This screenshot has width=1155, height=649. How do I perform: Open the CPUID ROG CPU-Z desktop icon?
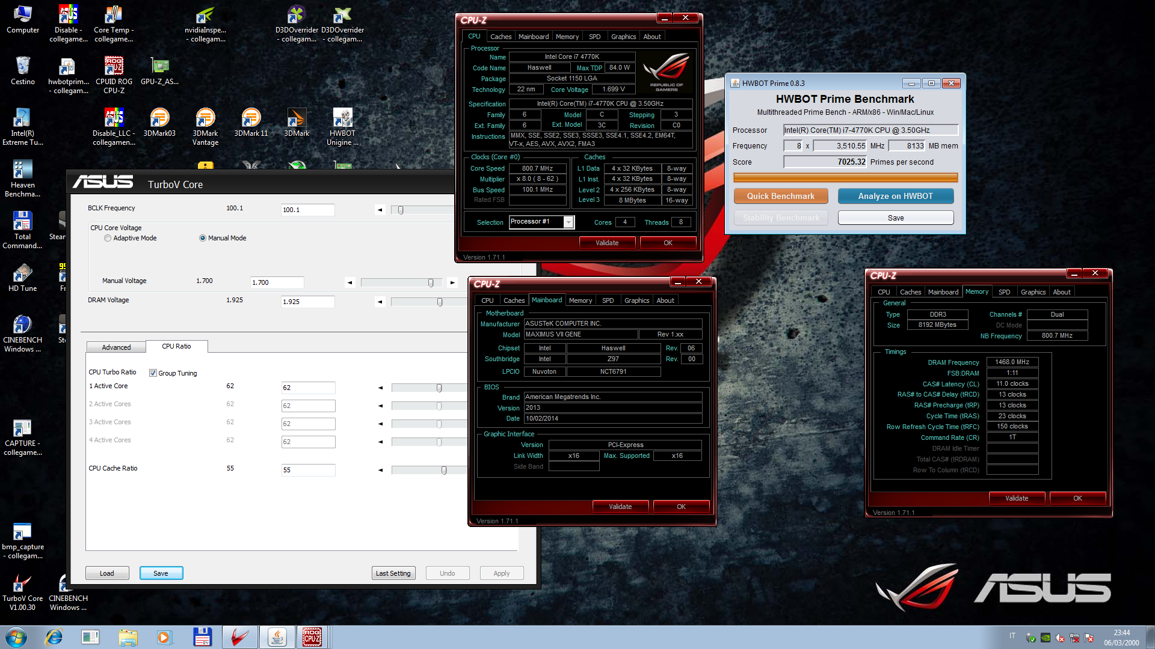coord(114,75)
